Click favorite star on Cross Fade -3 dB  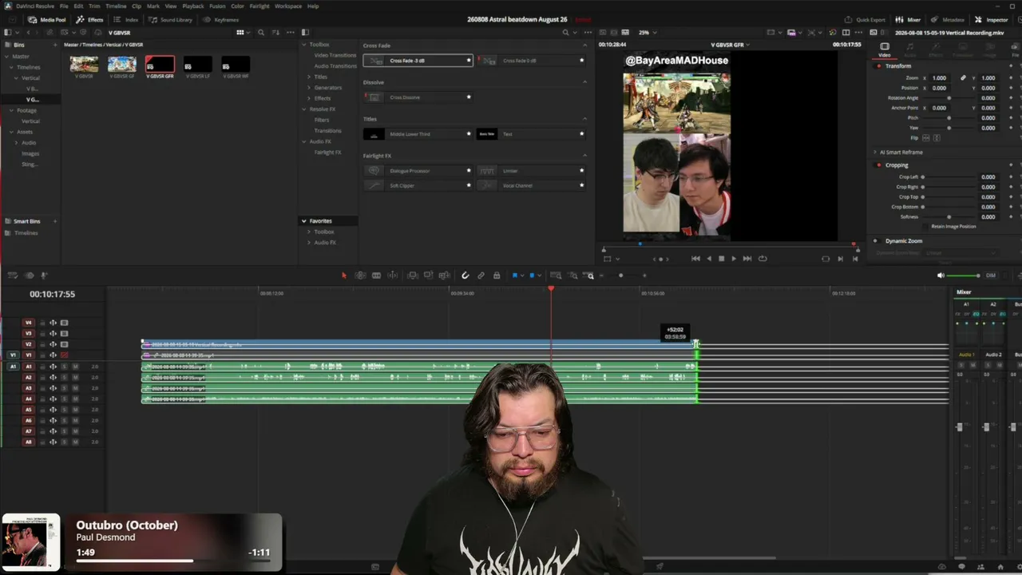pyautogui.click(x=469, y=61)
